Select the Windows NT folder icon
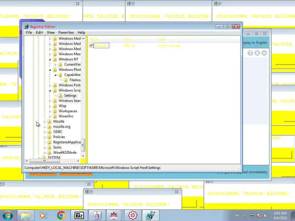Image resolution: width=295 pixels, height=221 pixels. [55, 59]
